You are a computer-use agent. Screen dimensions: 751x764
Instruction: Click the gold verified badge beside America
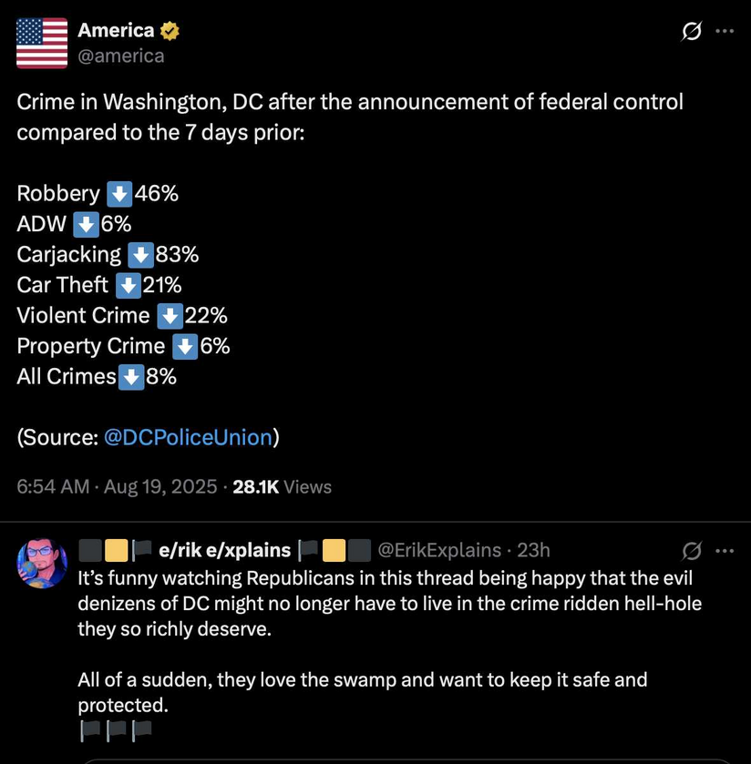tap(170, 31)
